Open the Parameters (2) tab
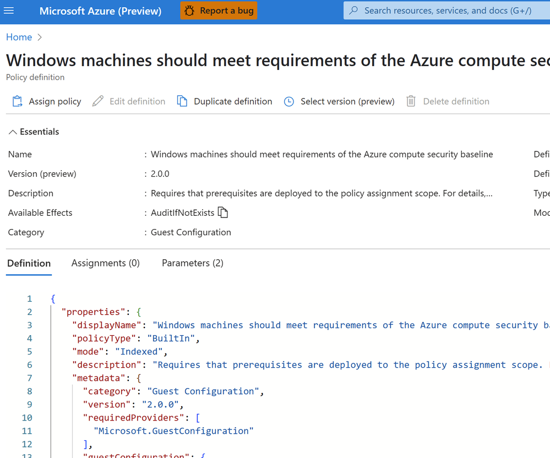Image resolution: width=550 pixels, height=458 pixels. tap(193, 263)
